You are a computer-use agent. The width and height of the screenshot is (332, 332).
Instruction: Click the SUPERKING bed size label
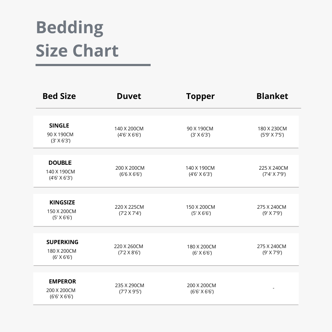pos(62,242)
